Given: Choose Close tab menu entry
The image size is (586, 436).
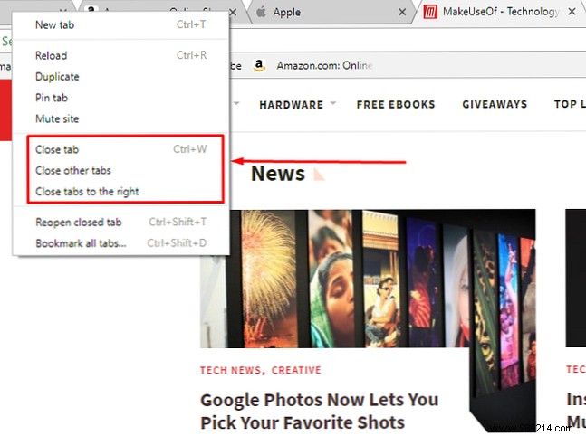Looking at the screenshot, I should 57,149.
